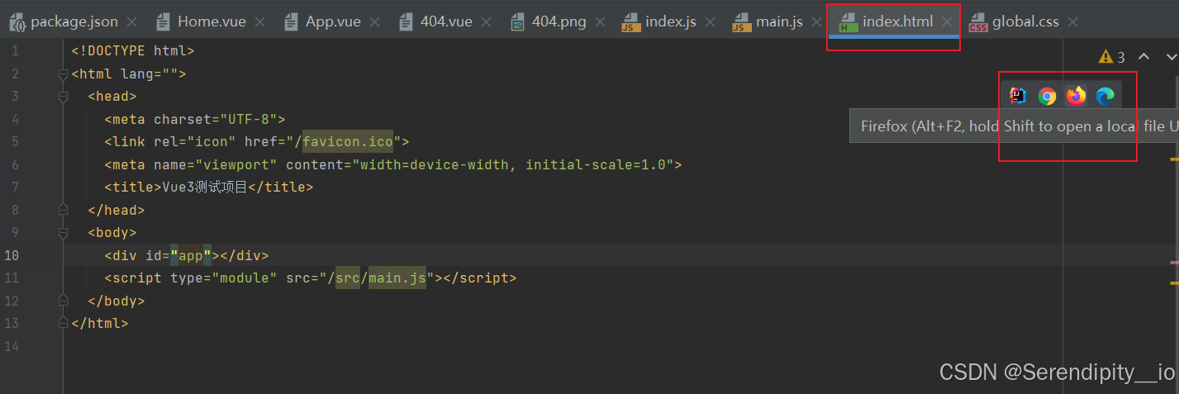Close the index.js tab
Viewport: 1179px width, 394px height.
711,22
